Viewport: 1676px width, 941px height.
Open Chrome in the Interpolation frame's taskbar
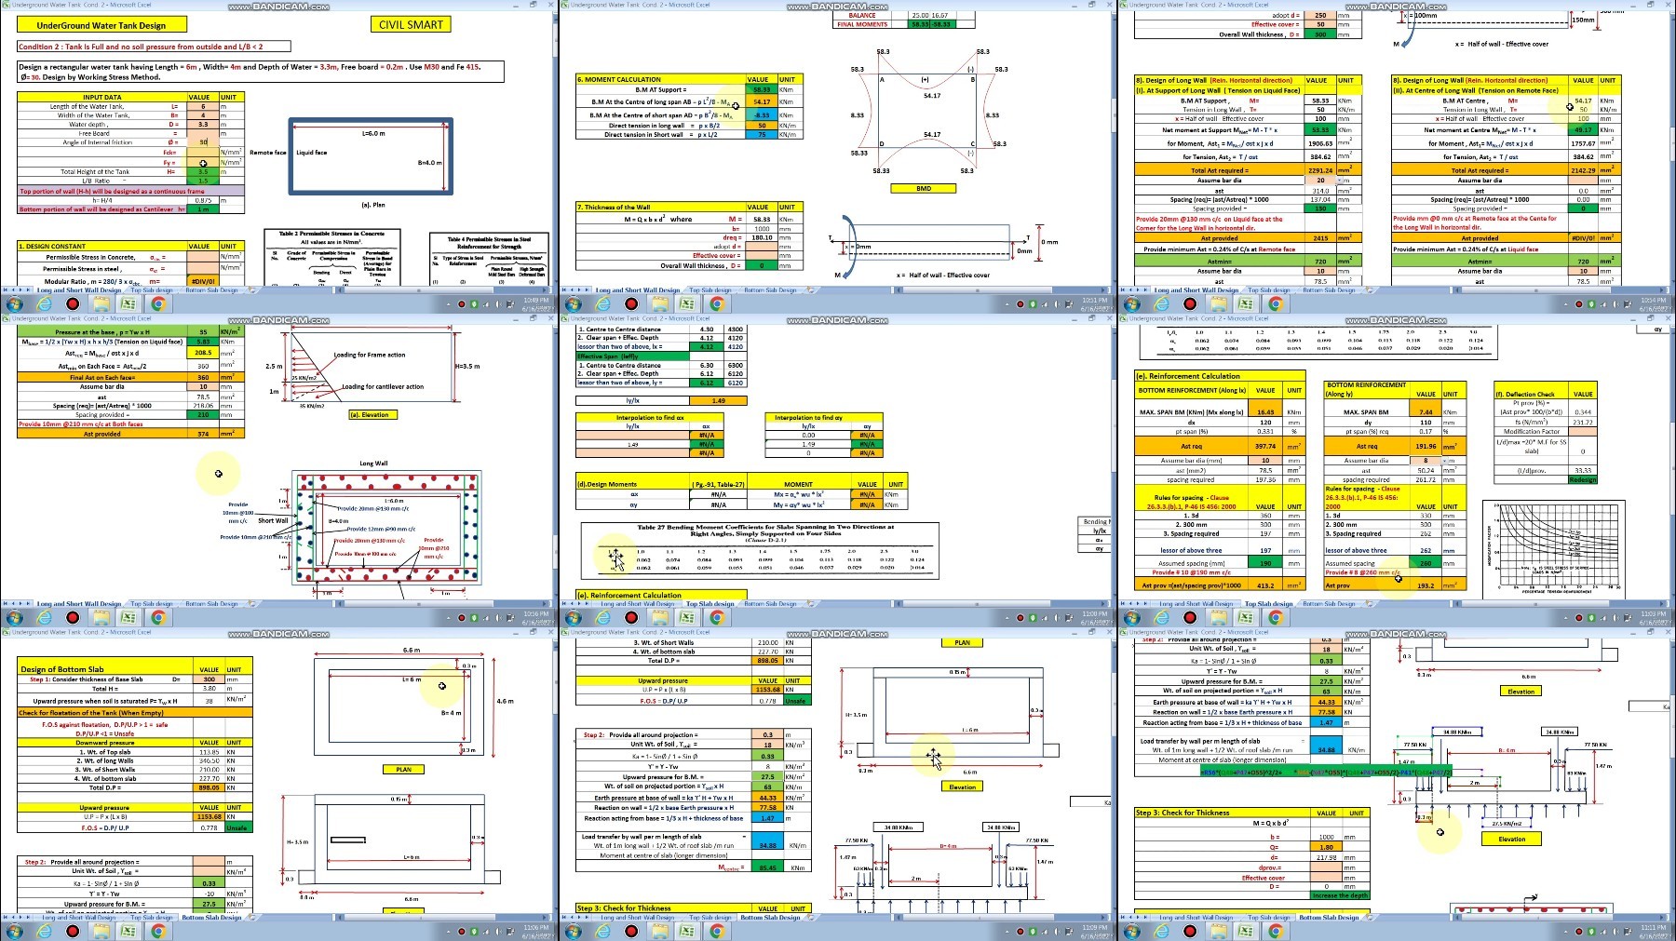717,617
